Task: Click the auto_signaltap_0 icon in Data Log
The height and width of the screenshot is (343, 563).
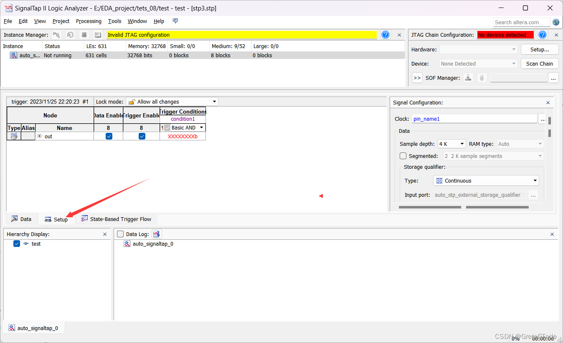Action: click(127, 244)
